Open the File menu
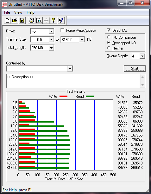The width and height of the screenshot is (151, 194). 7,12
